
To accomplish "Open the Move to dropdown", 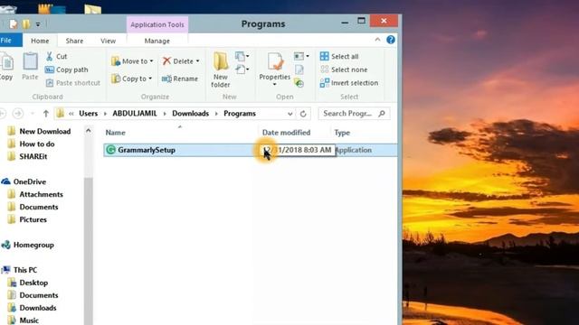I will click(132, 61).
